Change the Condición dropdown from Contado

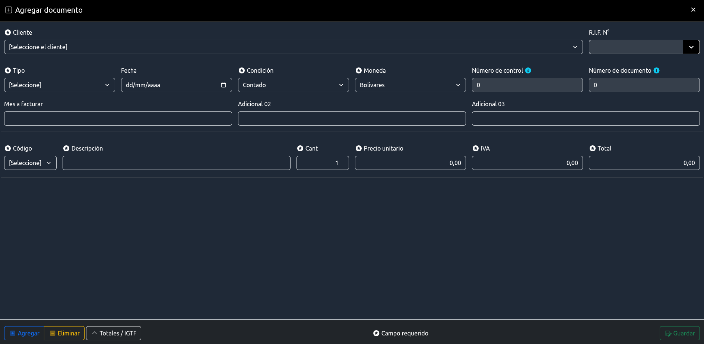(x=293, y=85)
